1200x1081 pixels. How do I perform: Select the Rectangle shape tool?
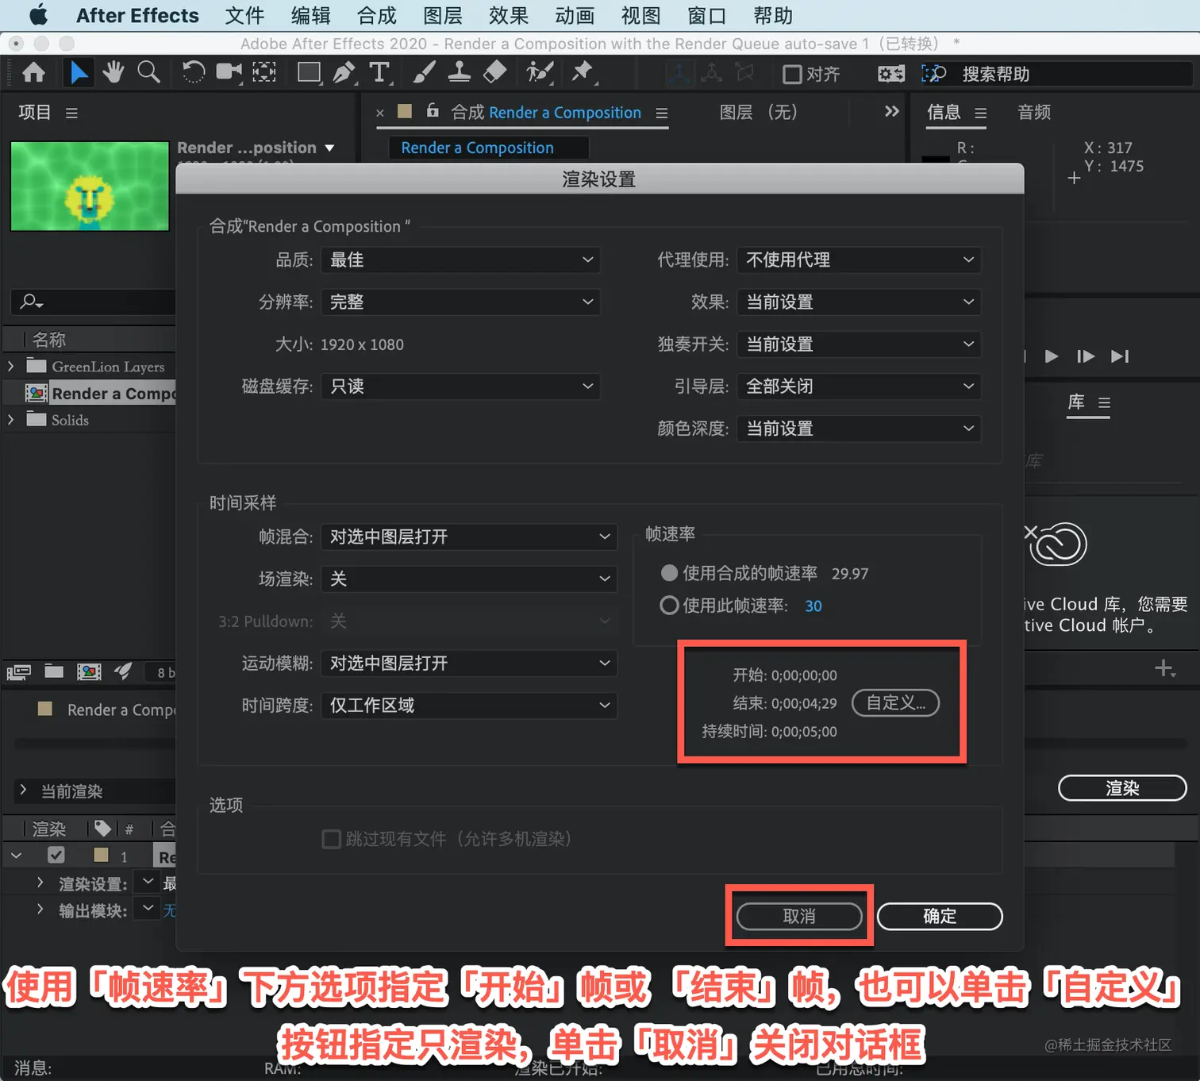tap(309, 73)
